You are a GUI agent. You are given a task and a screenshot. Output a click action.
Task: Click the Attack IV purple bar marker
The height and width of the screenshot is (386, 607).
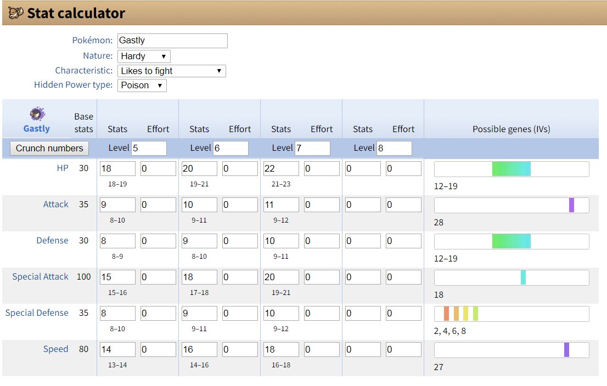(x=571, y=205)
